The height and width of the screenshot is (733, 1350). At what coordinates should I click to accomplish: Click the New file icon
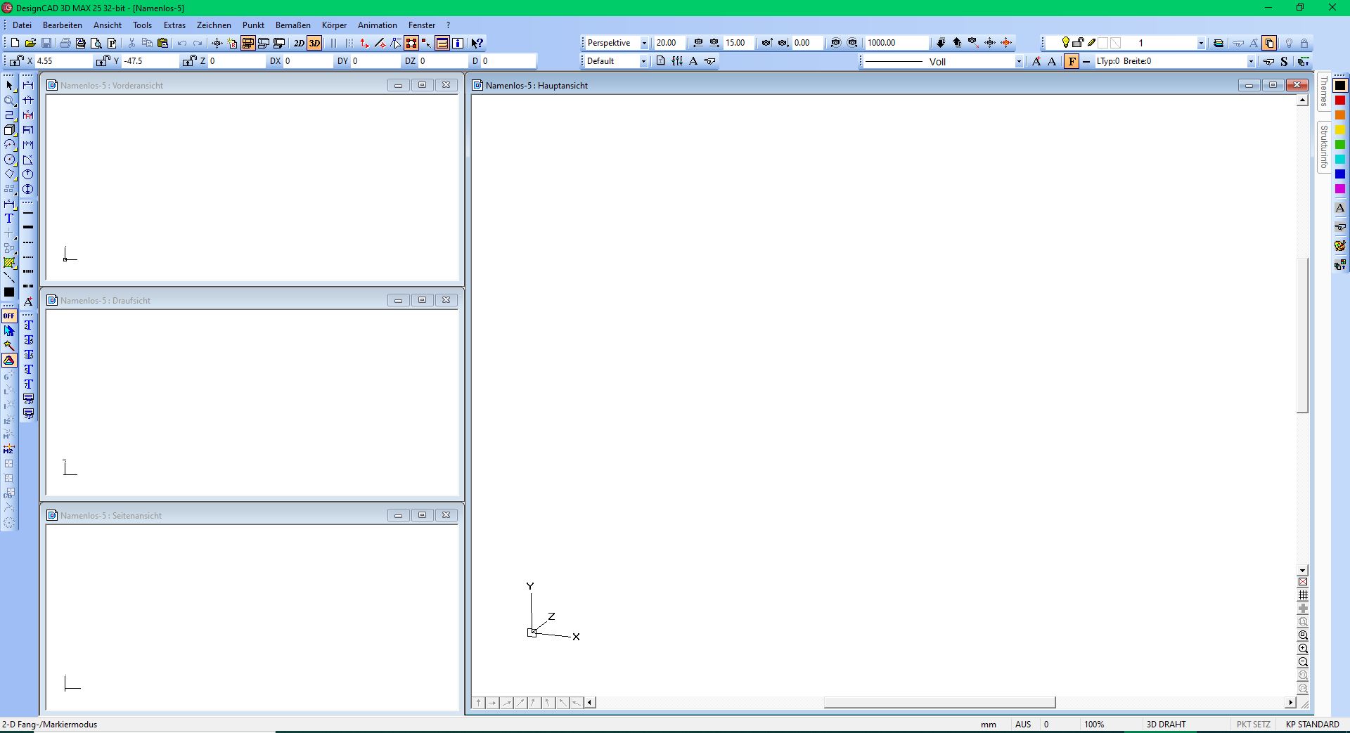(x=15, y=43)
